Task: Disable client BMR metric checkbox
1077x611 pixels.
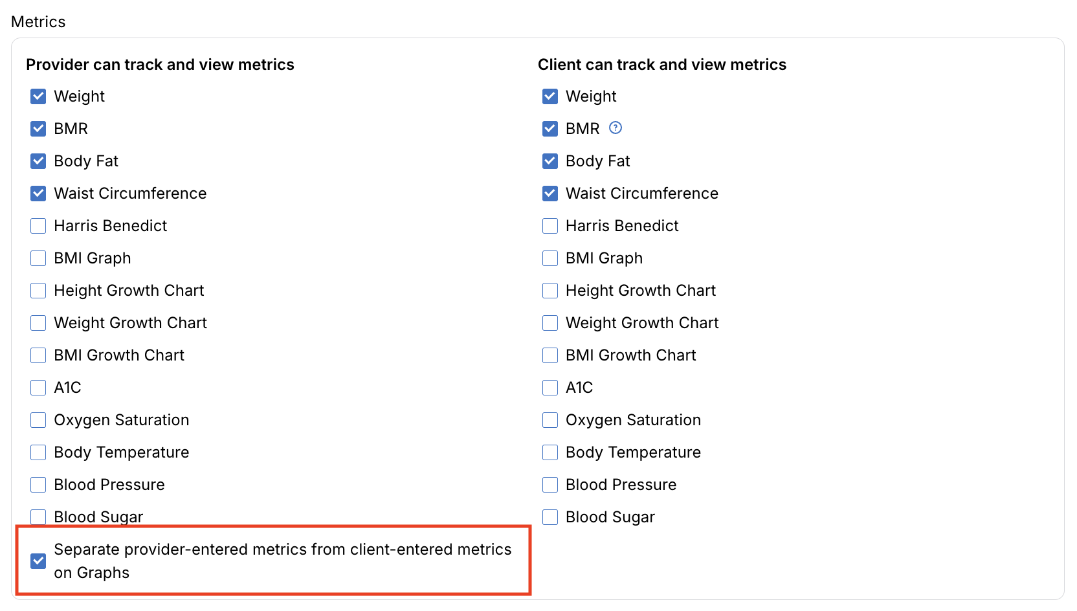Action: click(550, 129)
